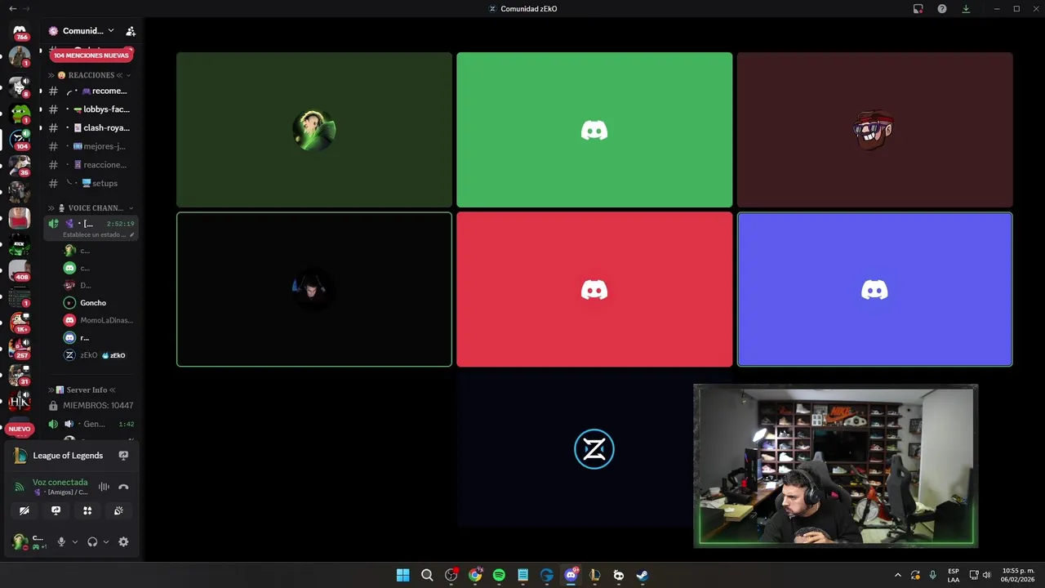1045x588 pixels.
Task: Focus the blue Discord-logo participant tile
Action: tap(874, 290)
